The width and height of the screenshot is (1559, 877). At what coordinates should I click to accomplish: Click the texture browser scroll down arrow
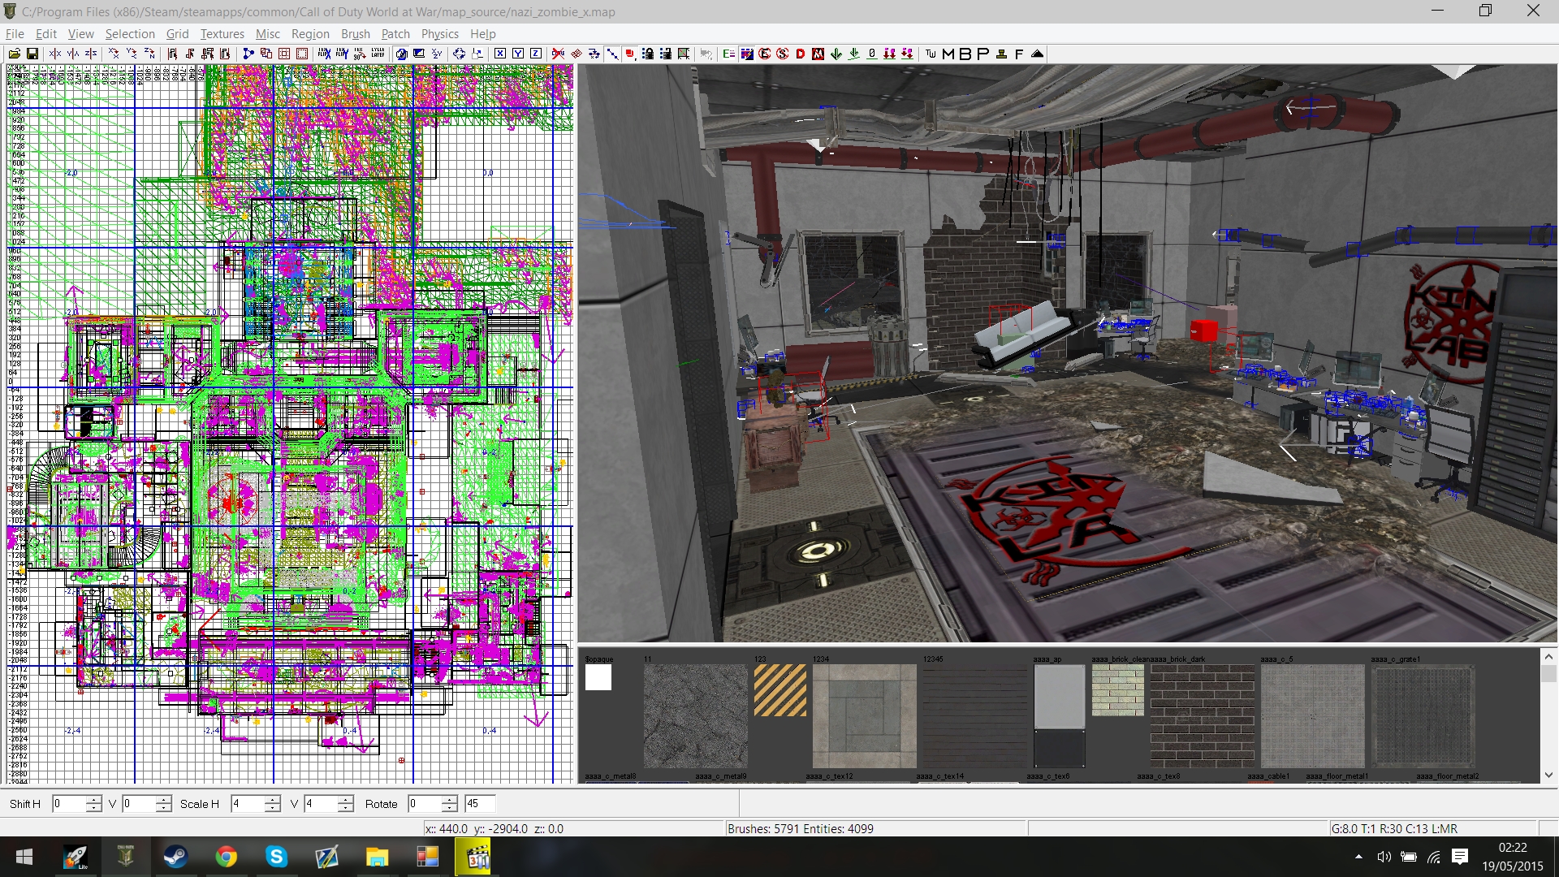click(1548, 775)
